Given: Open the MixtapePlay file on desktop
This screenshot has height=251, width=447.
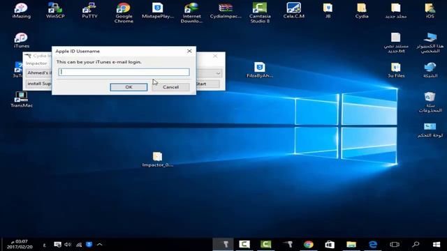Looking at the screenshot, I should [158, 11].
